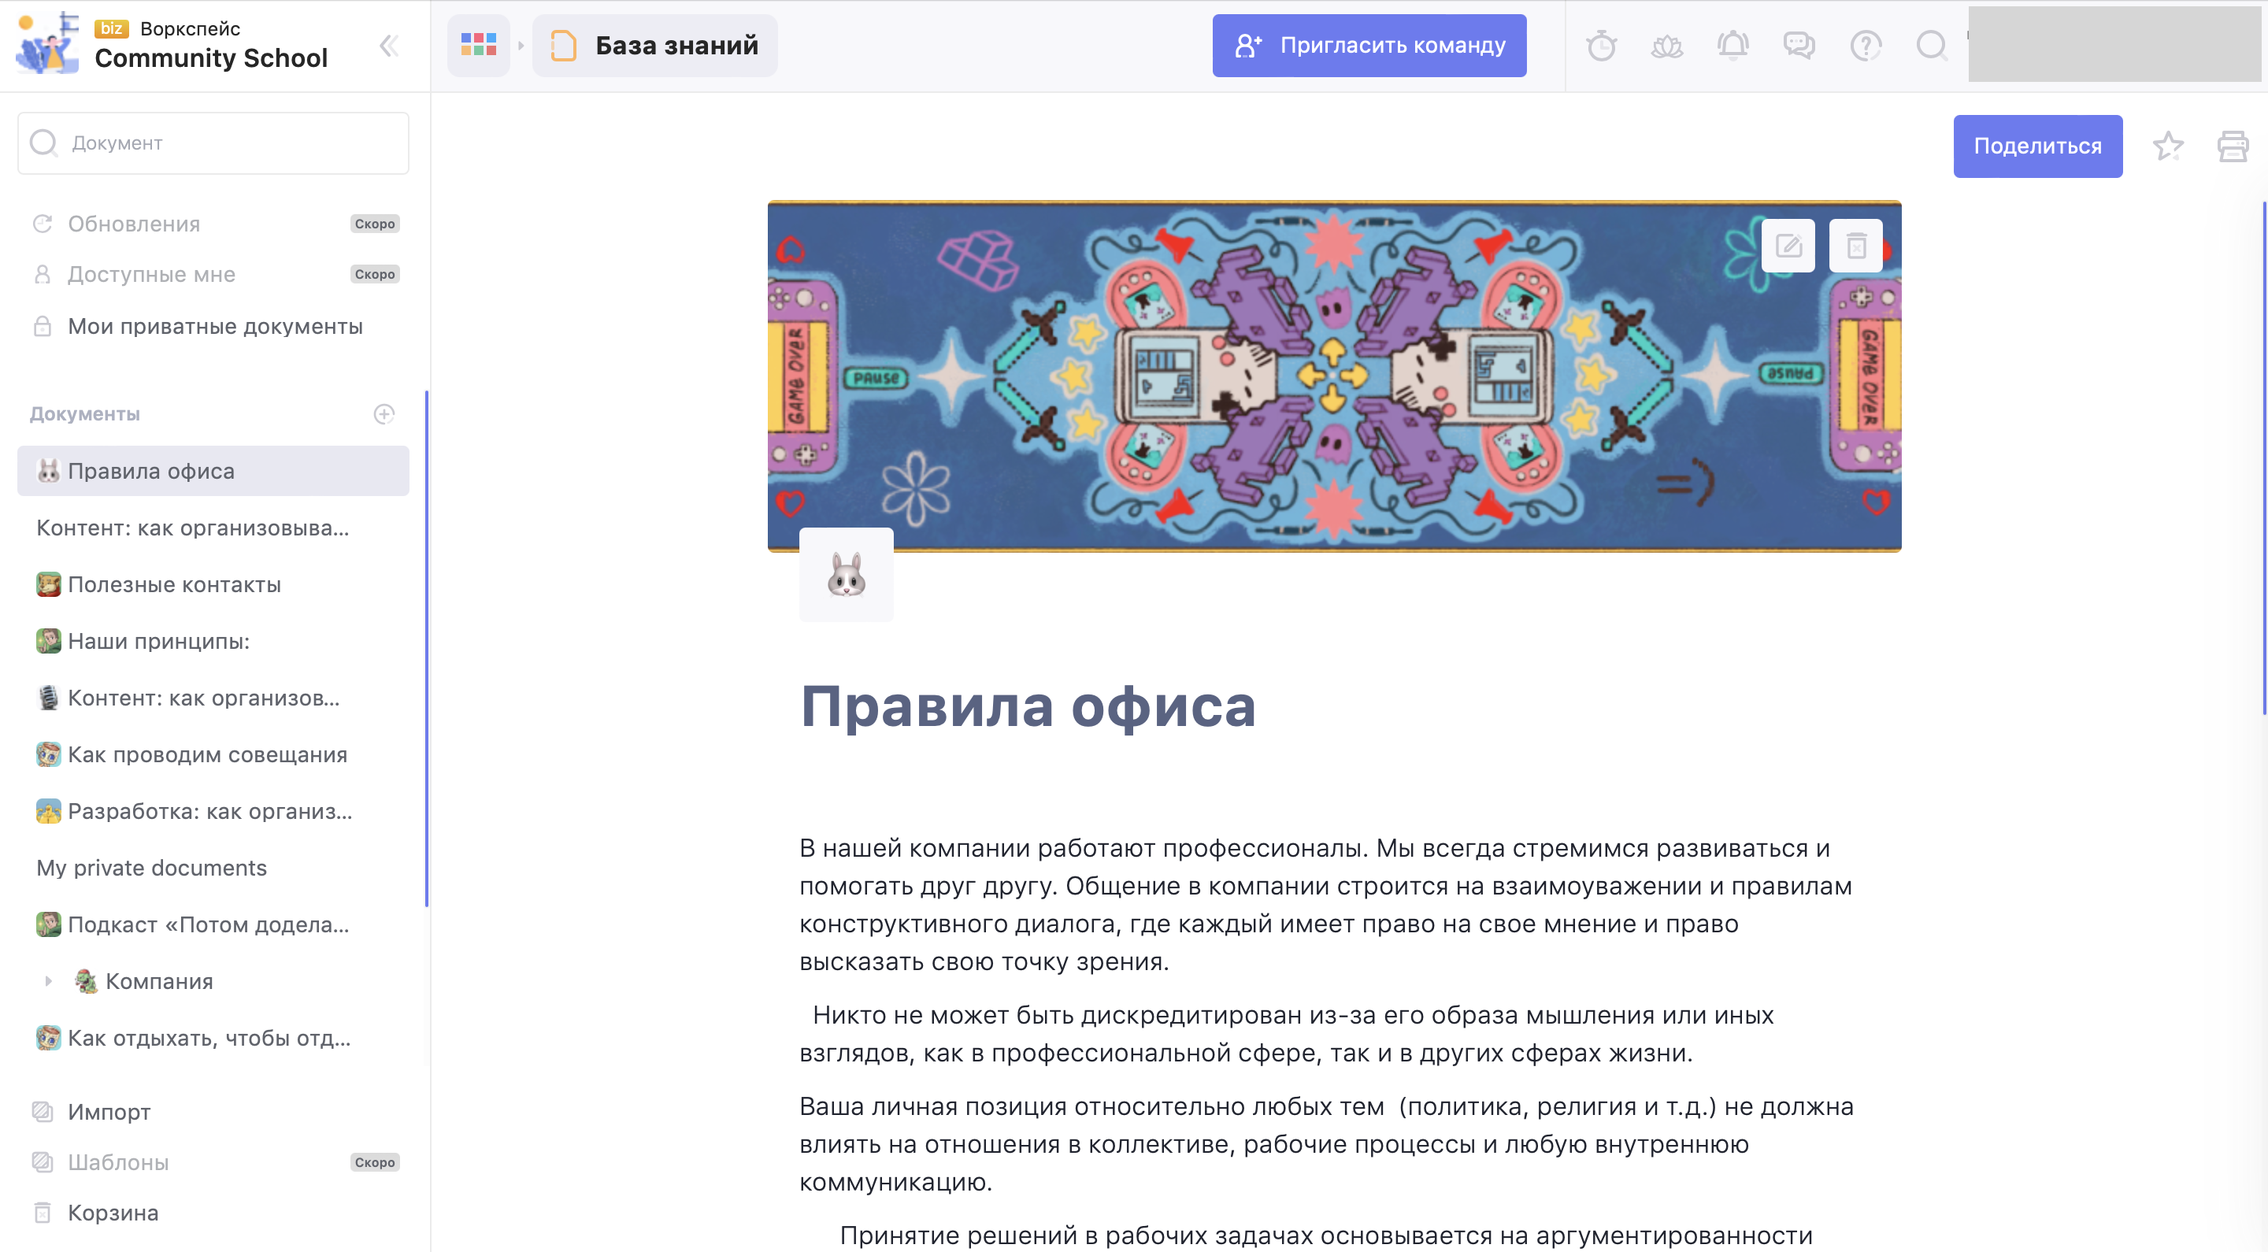Click the sidebar vertical scrollbar
The width and height of the screenshot is (2268, 1252).
pos(426,649)
